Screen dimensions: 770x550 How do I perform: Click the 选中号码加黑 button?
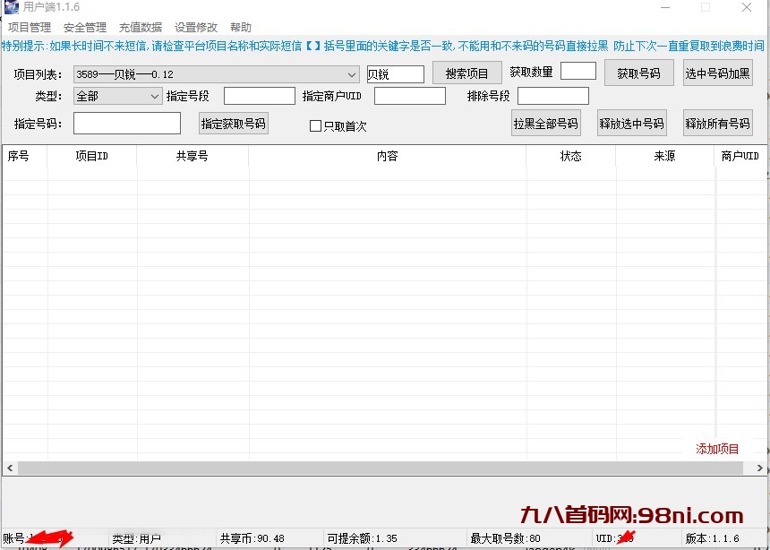click(717, 73)
